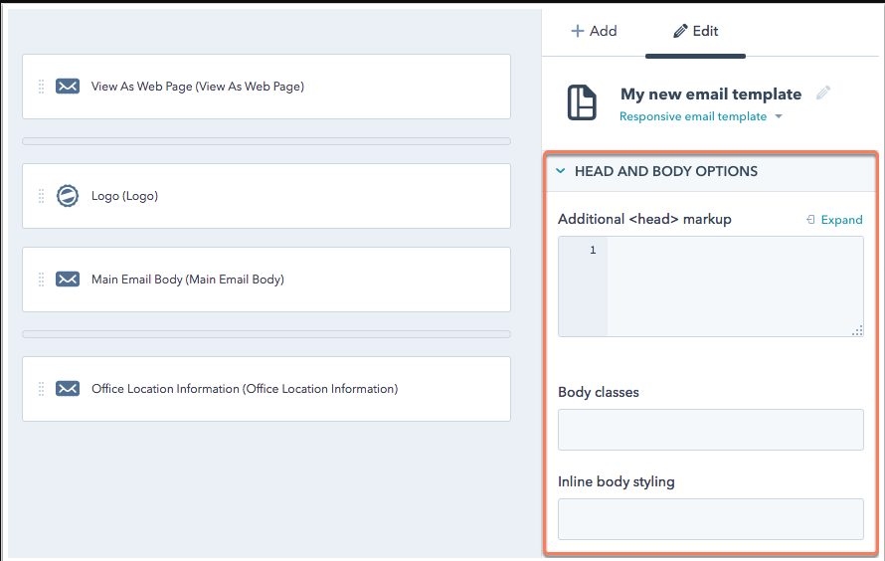Switch to the Add tab

[594, 31]
